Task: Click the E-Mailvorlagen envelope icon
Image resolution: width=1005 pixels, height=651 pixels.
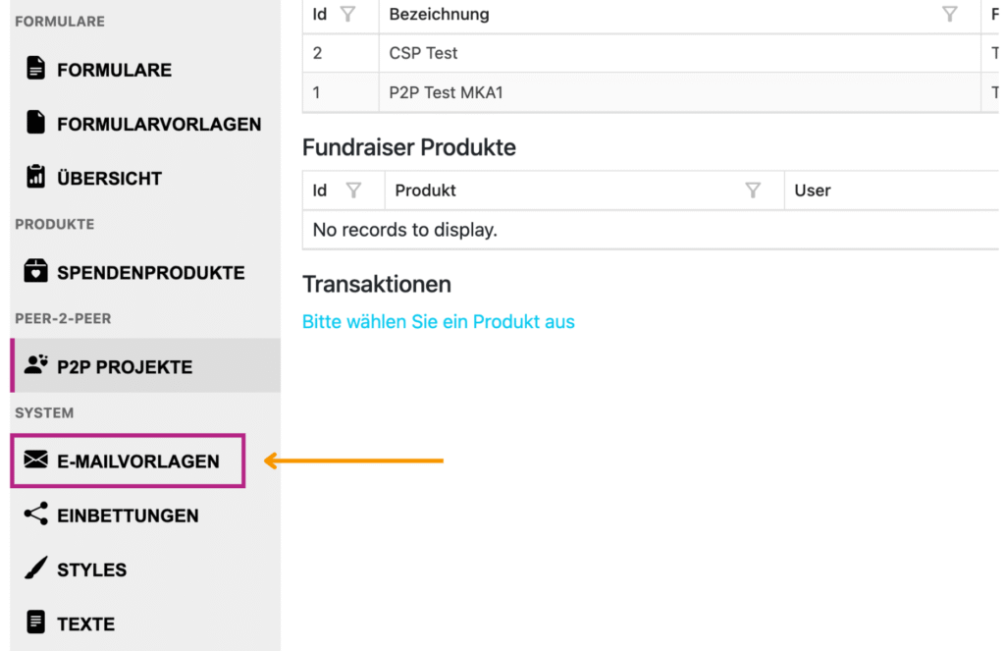Action: click(36, 461)
